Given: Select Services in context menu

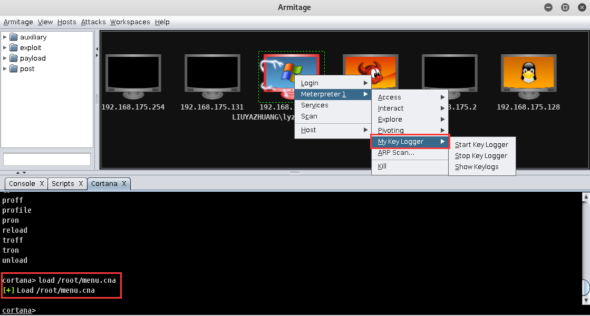Looking at the screenshot, I should [333, 105].
